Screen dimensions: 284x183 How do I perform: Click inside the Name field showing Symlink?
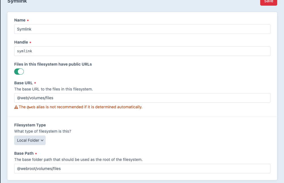click(142, 29)
